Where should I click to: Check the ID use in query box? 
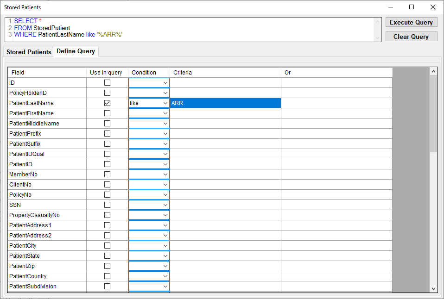[108, 82]
